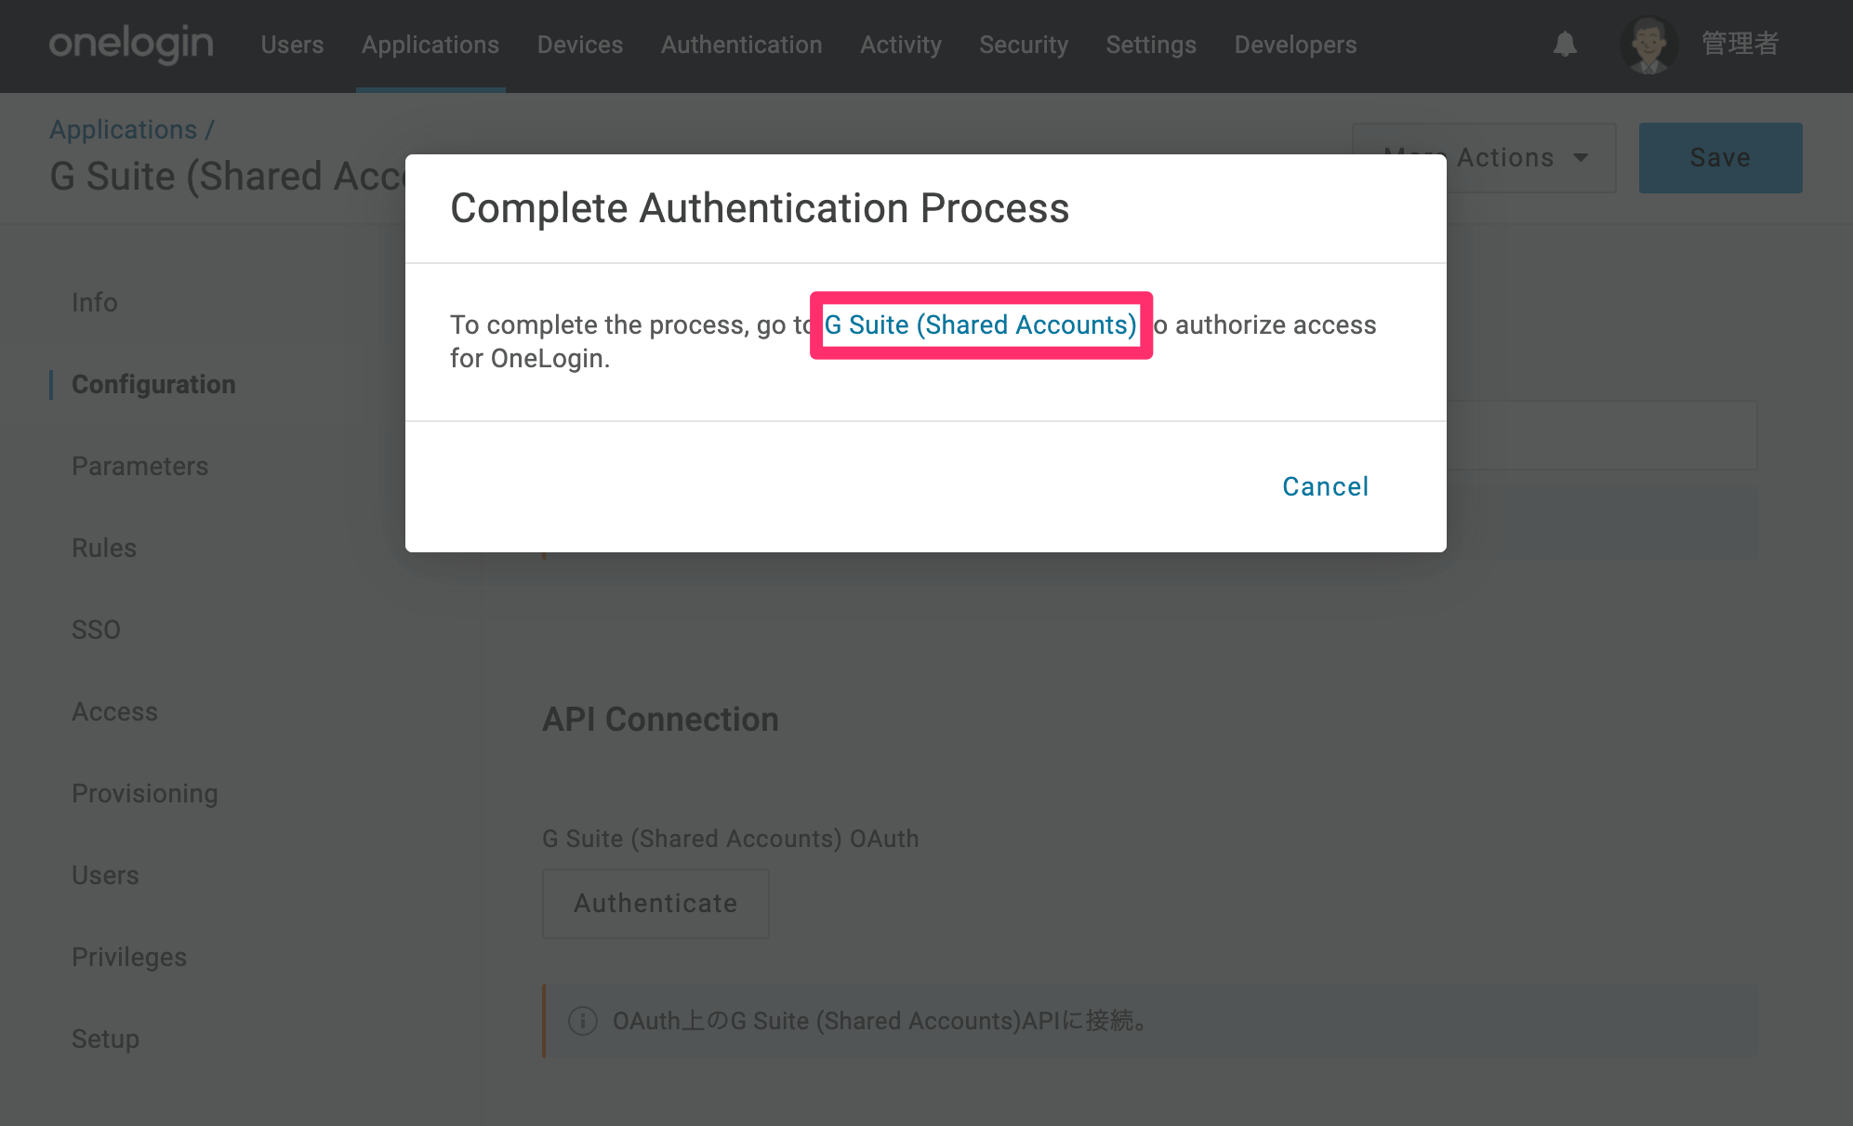Image resolution: width=1853 pixels, height=1126 pixels.
Task: Open G Suite (Shared Accounts) link in dialog
Action: click(x=981, y=325)
